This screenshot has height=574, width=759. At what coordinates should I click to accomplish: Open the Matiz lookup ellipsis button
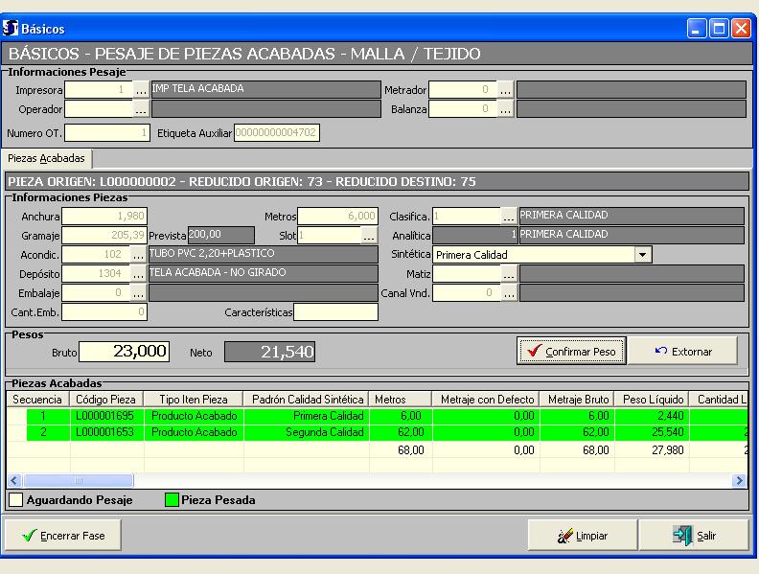click(509, 274)
